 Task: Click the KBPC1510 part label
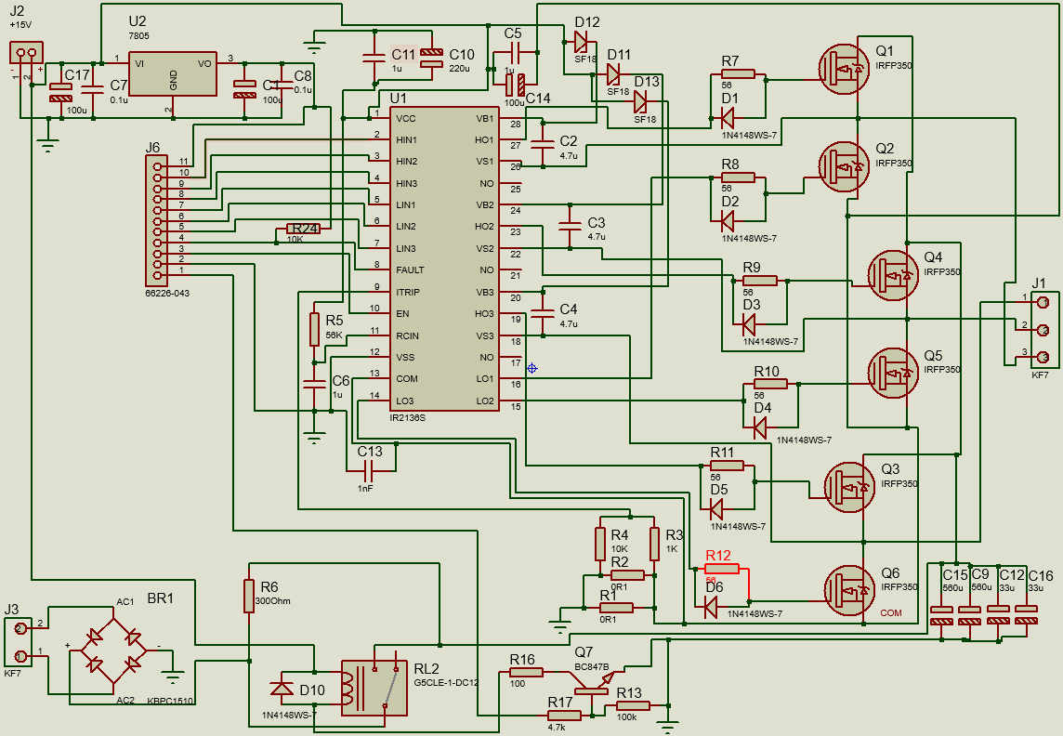(170, 702)
